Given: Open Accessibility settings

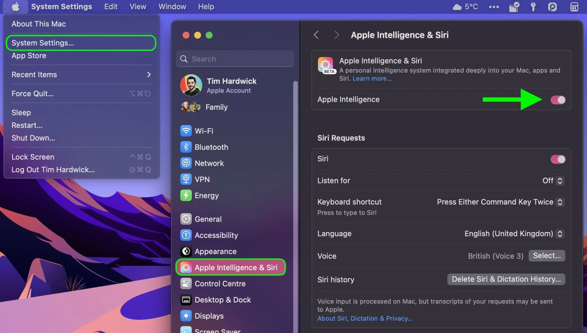Looking at the screenshot, I should [216, 235].
